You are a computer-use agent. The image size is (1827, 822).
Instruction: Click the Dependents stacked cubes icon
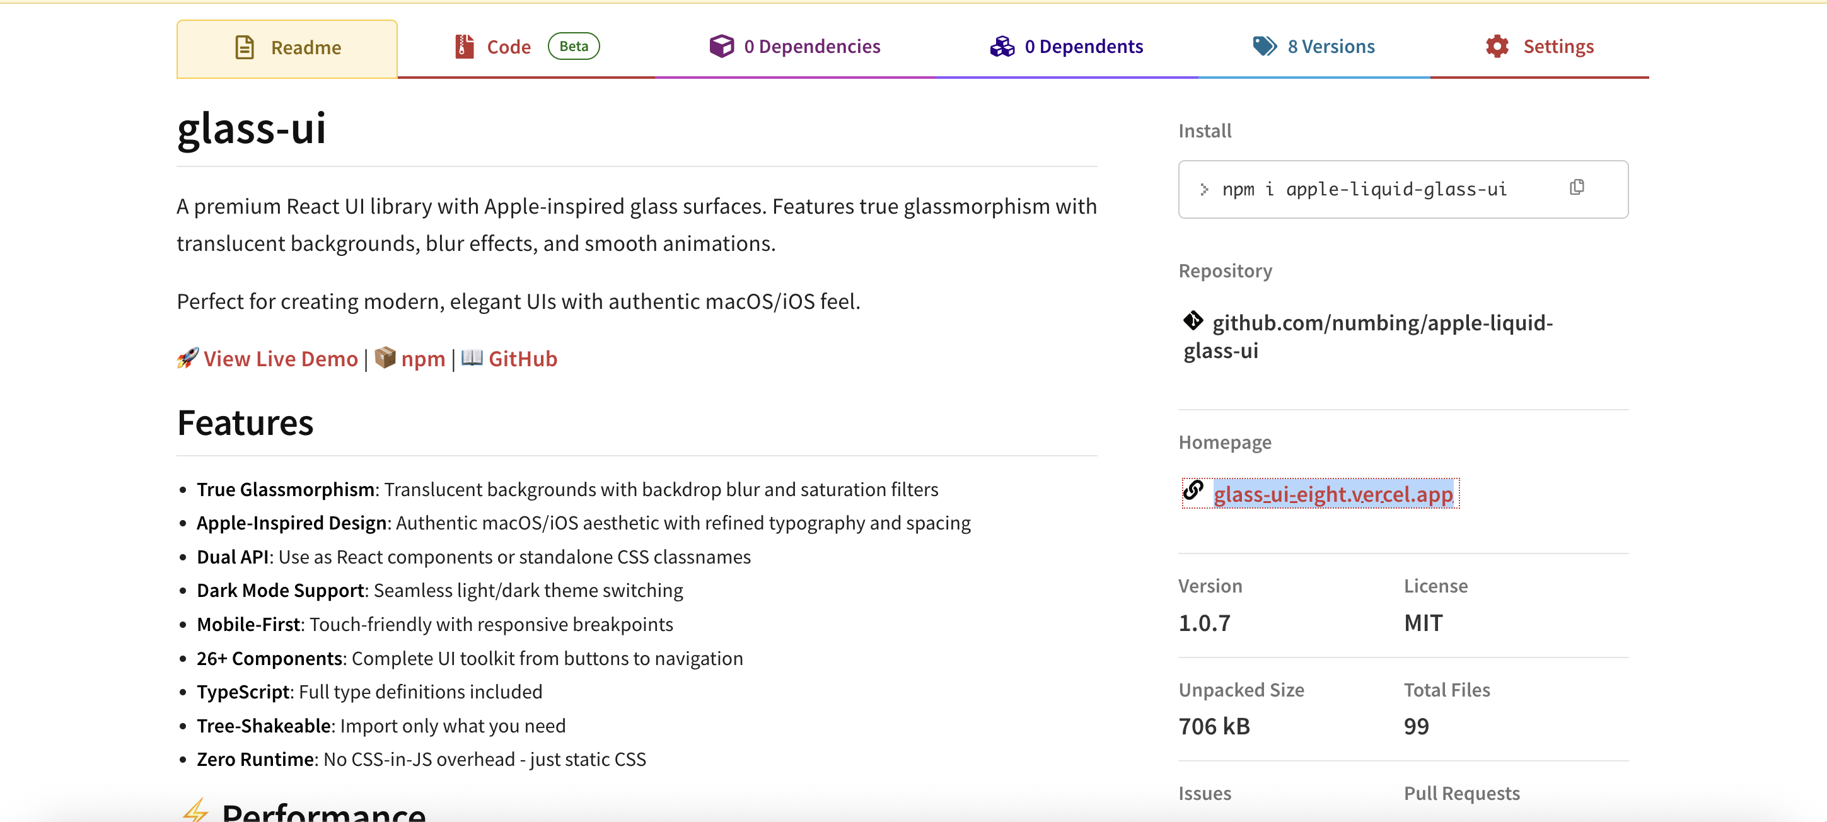click(1002, 47)
